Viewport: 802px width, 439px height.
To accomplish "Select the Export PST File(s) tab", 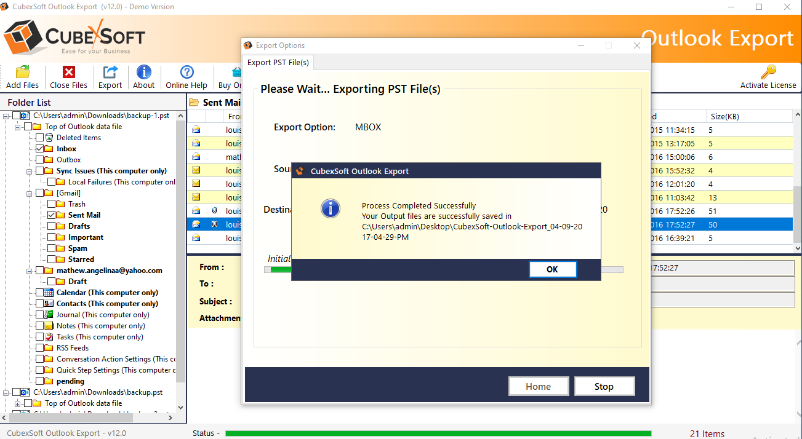I will [278, 62].
